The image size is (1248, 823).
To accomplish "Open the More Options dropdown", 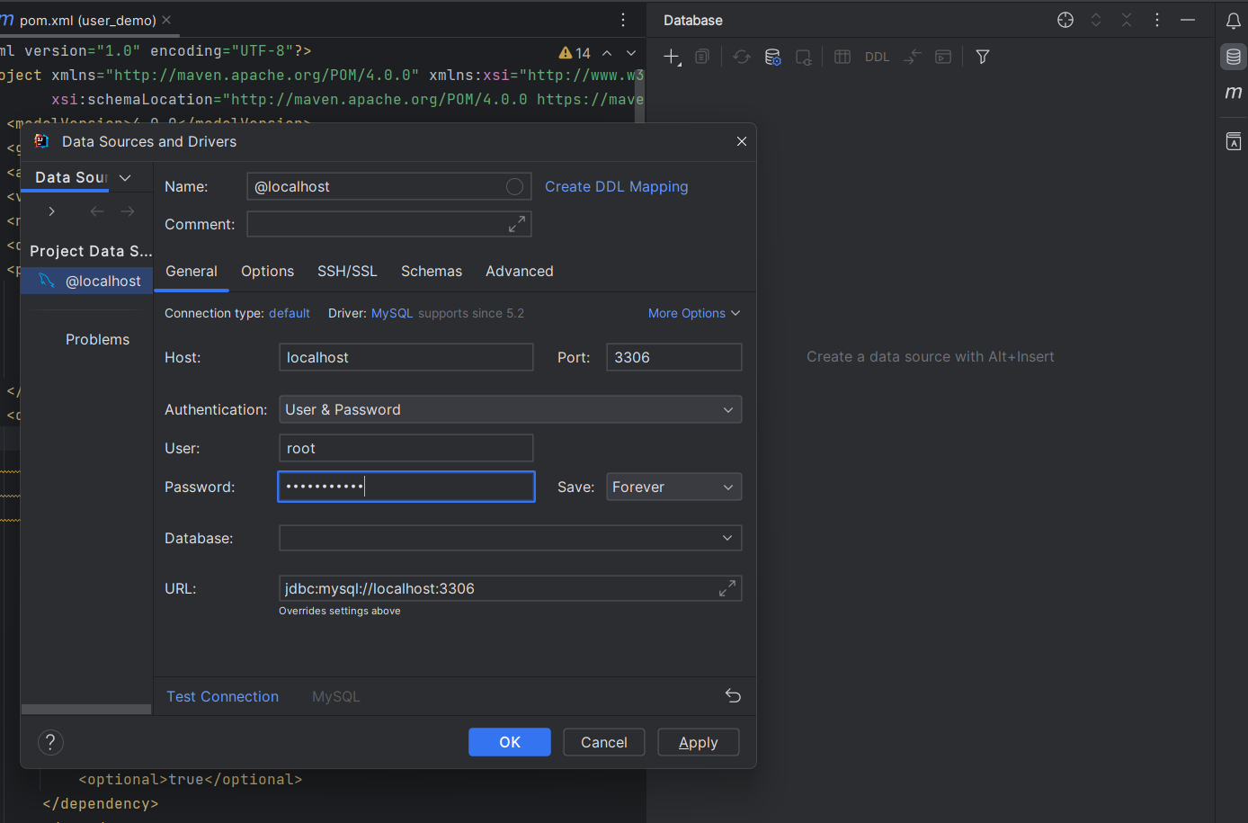I will [x=694, y=313].
